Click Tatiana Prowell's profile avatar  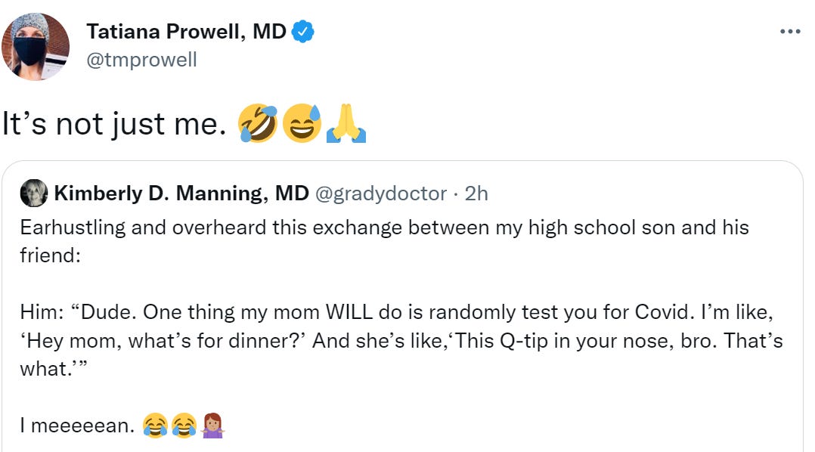[37, 47]
